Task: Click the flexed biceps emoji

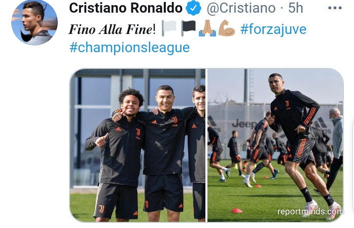Action: pos(227,28)
